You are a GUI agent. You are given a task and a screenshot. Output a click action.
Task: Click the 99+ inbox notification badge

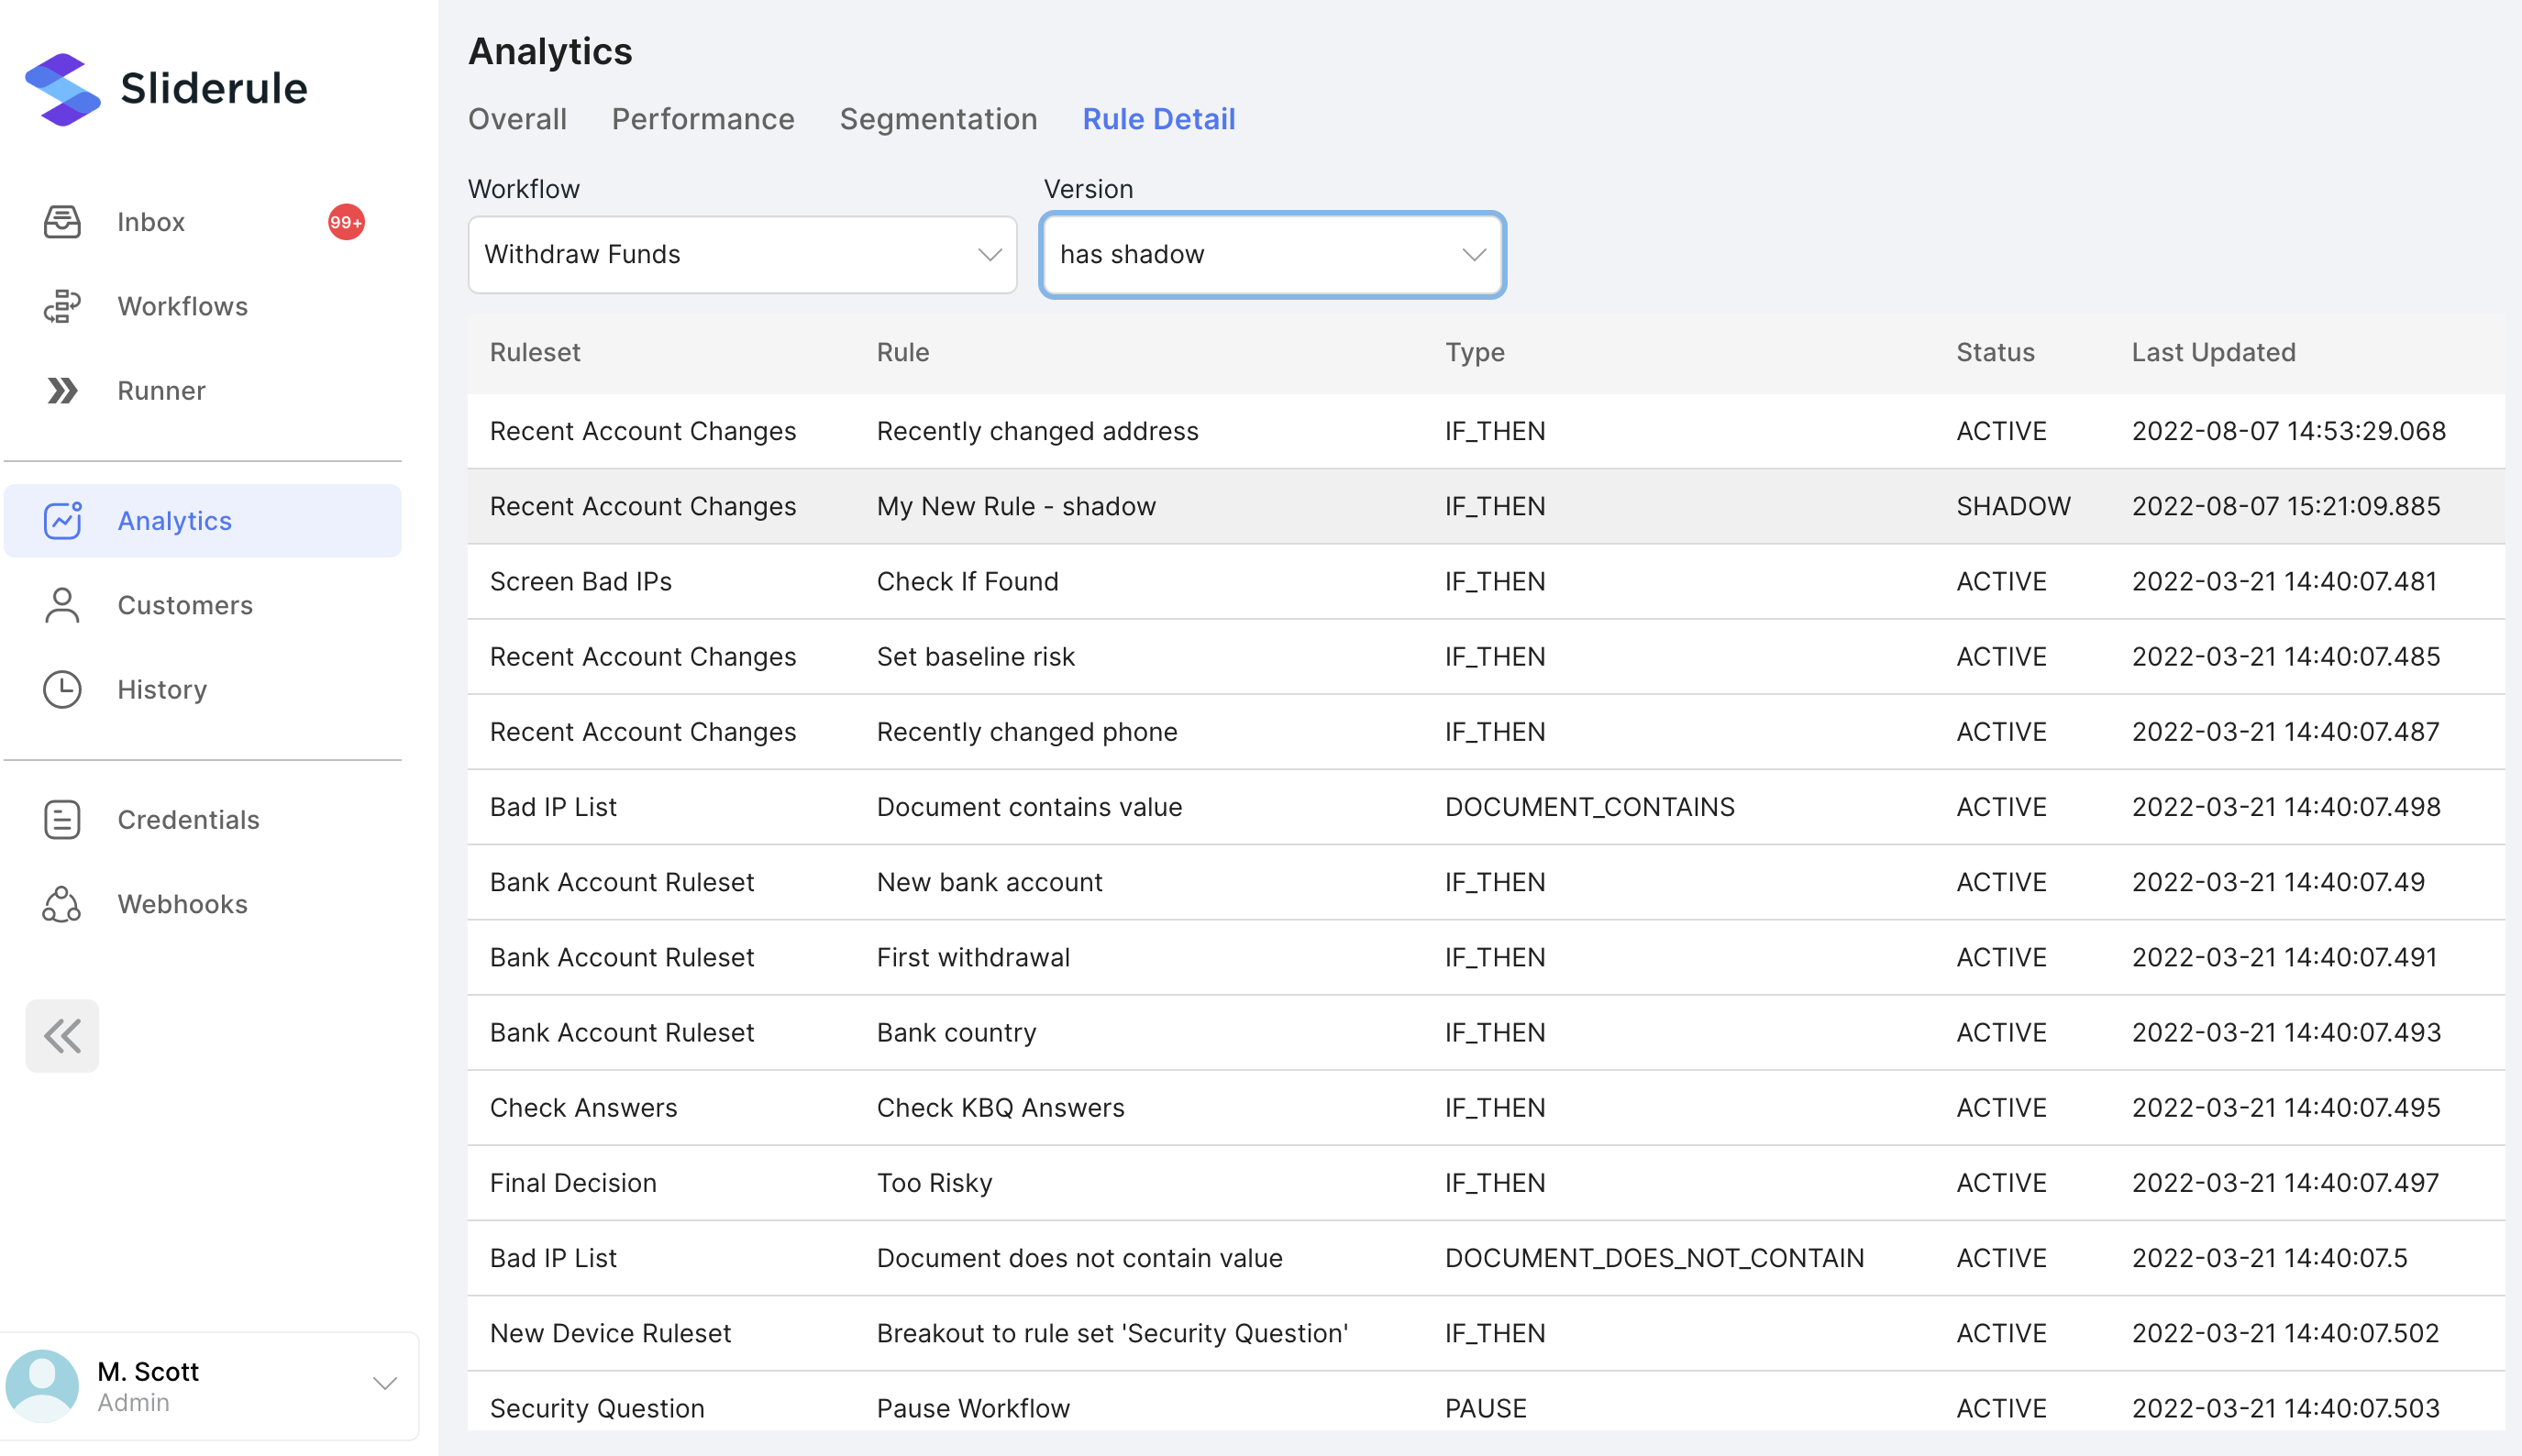(346, 222)
